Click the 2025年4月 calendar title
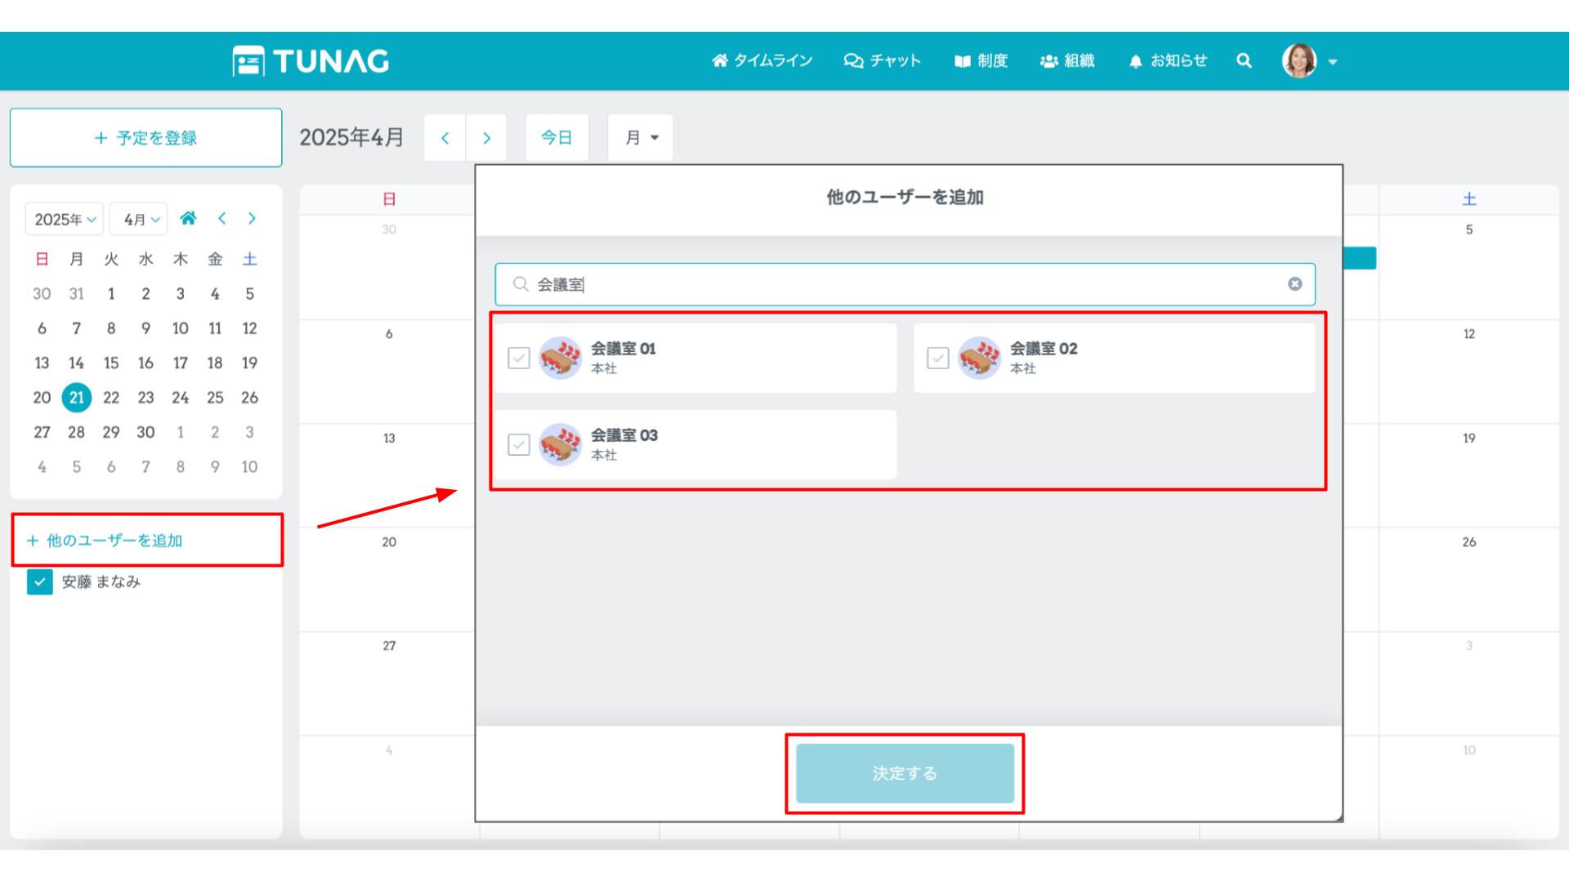1569x882 pixels. coord(351,137)
